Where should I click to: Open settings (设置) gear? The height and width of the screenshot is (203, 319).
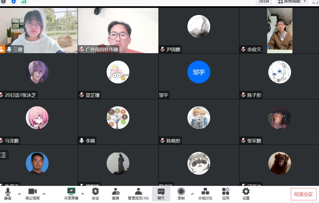246,194
